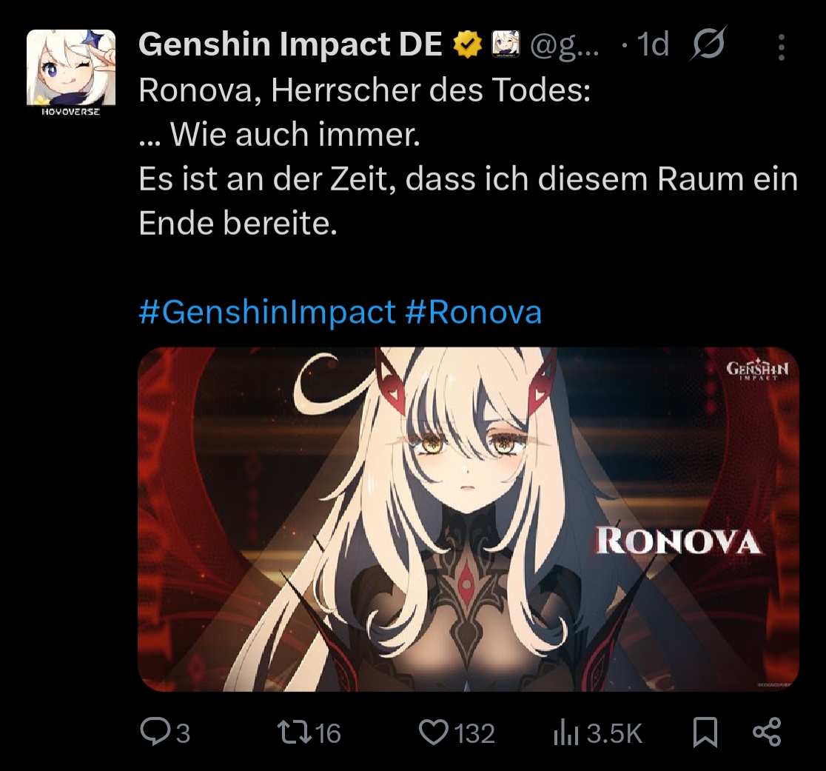
Task: Tap the retweet arrows icon
Action: 295,732
